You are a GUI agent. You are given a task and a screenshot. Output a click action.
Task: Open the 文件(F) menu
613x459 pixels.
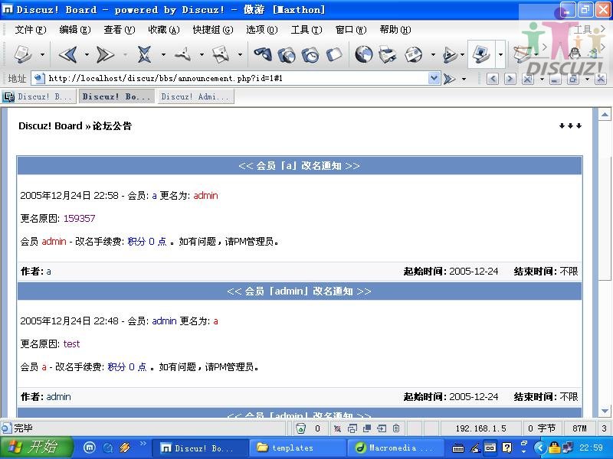point(31,30)
